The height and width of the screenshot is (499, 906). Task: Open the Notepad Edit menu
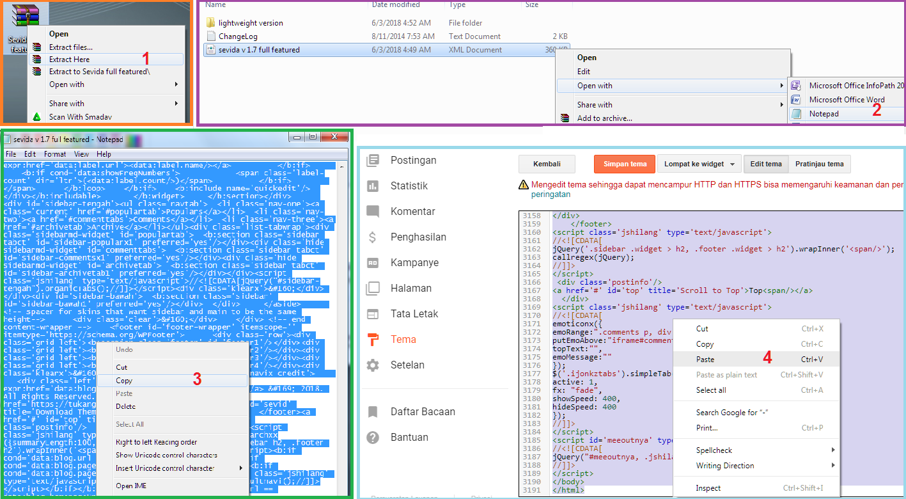tap(30, 154)
